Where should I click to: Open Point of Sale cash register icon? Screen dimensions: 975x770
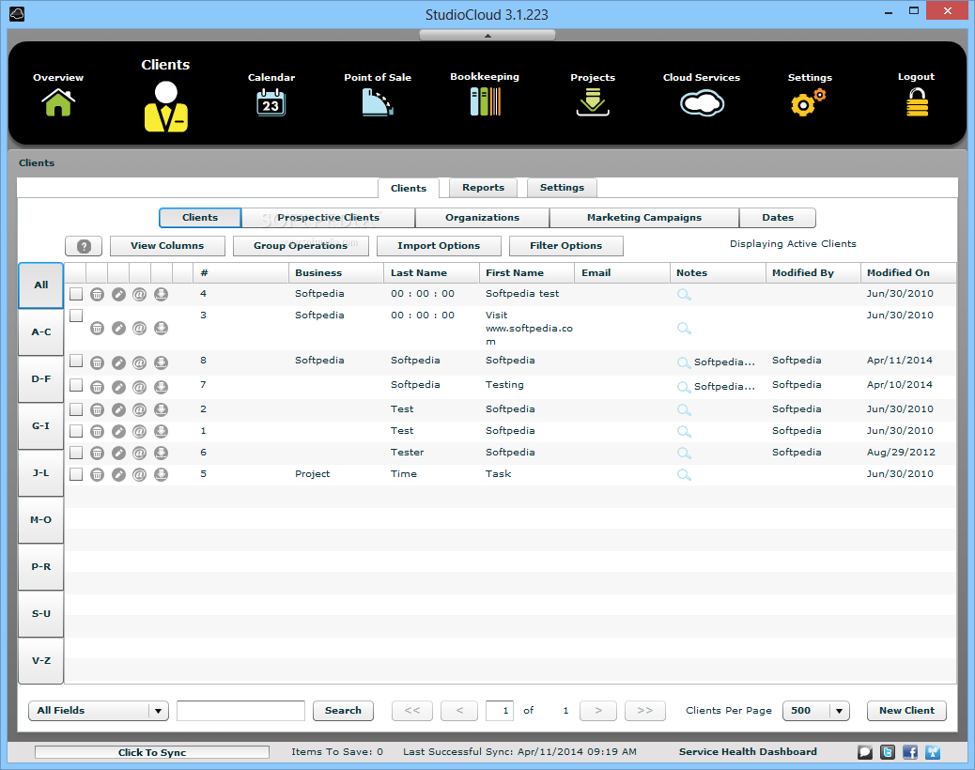(378, 102)
